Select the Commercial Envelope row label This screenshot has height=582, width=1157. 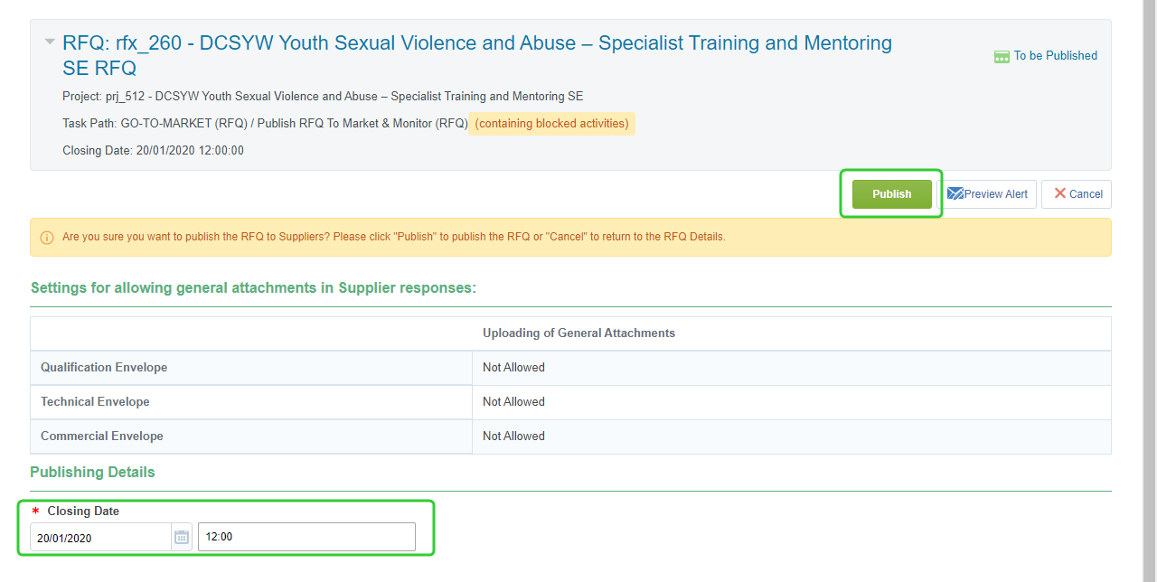point(102,436)
